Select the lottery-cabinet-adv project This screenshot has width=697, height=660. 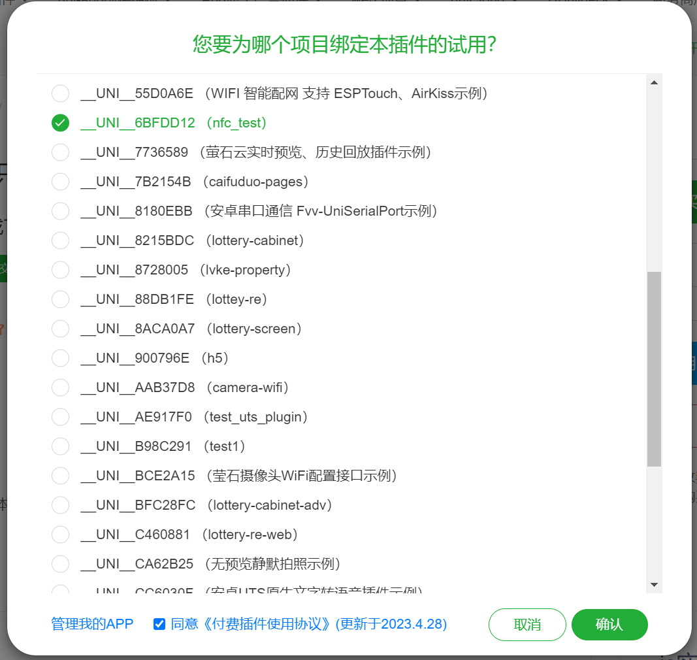[60, 505]
